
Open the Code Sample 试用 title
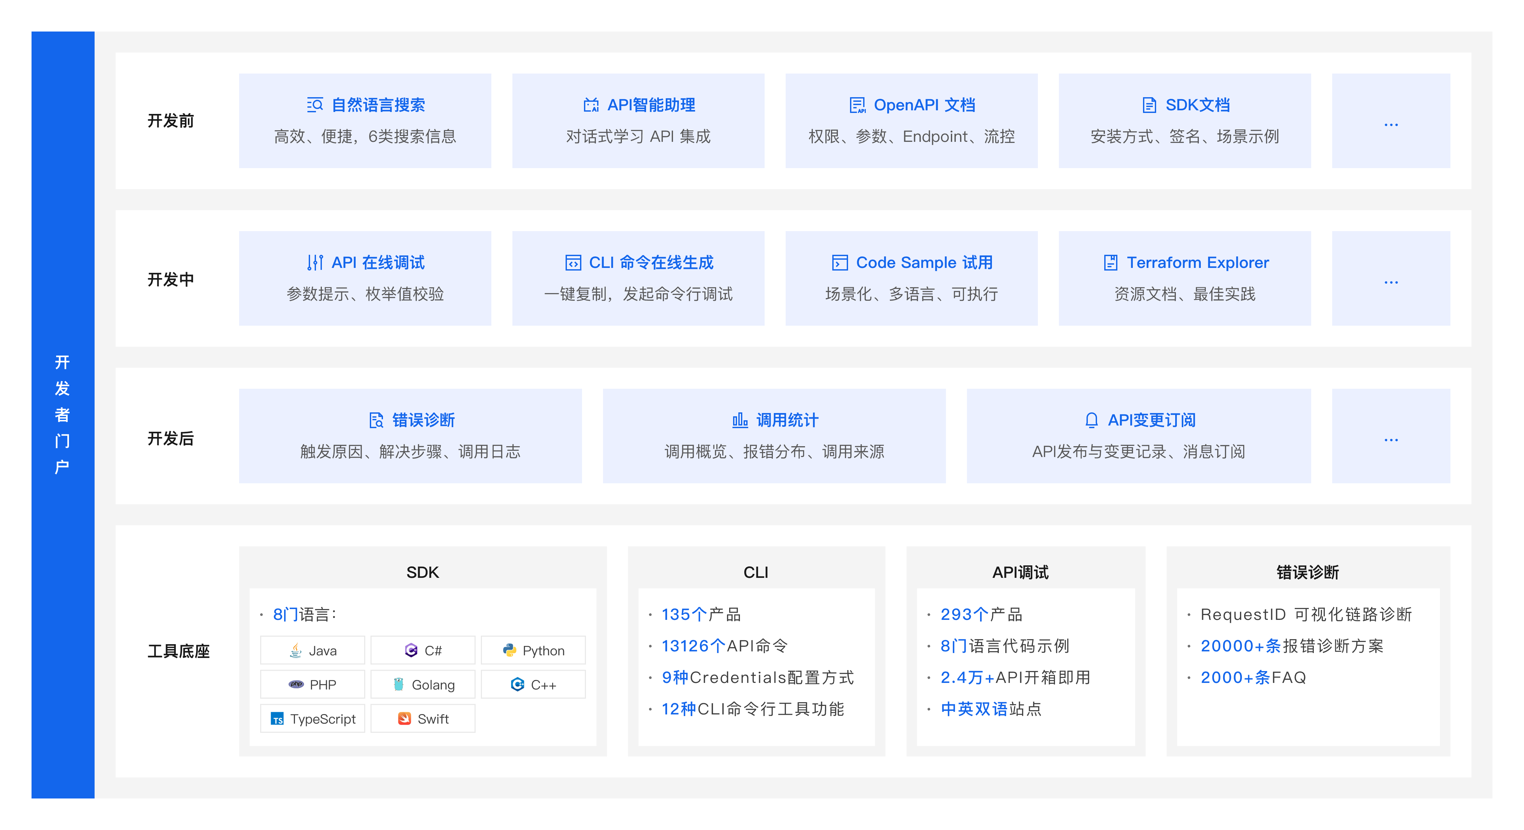(x=925, y=263)
